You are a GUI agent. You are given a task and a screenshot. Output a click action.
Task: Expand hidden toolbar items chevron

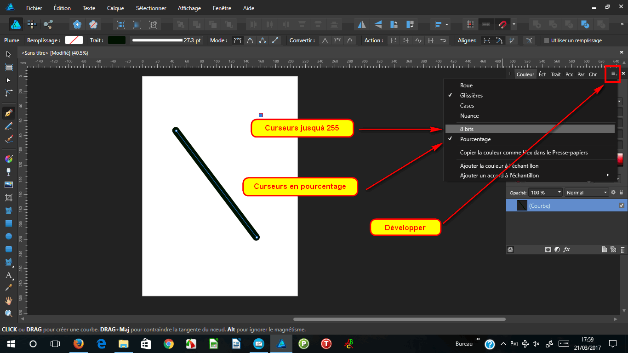tap(622, 24)
